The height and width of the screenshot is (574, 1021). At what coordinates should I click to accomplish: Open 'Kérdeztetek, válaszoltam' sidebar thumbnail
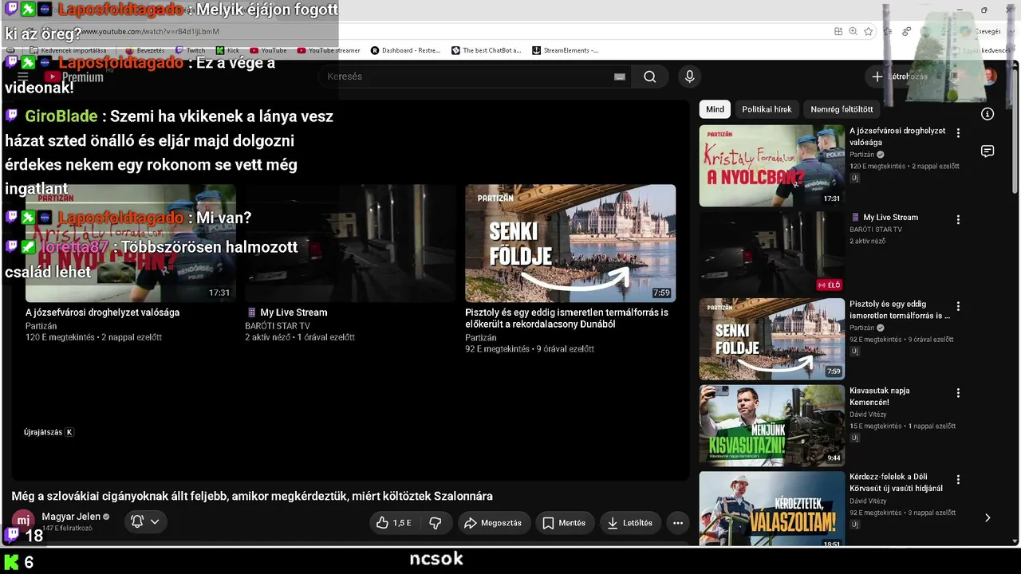[771, 509]
